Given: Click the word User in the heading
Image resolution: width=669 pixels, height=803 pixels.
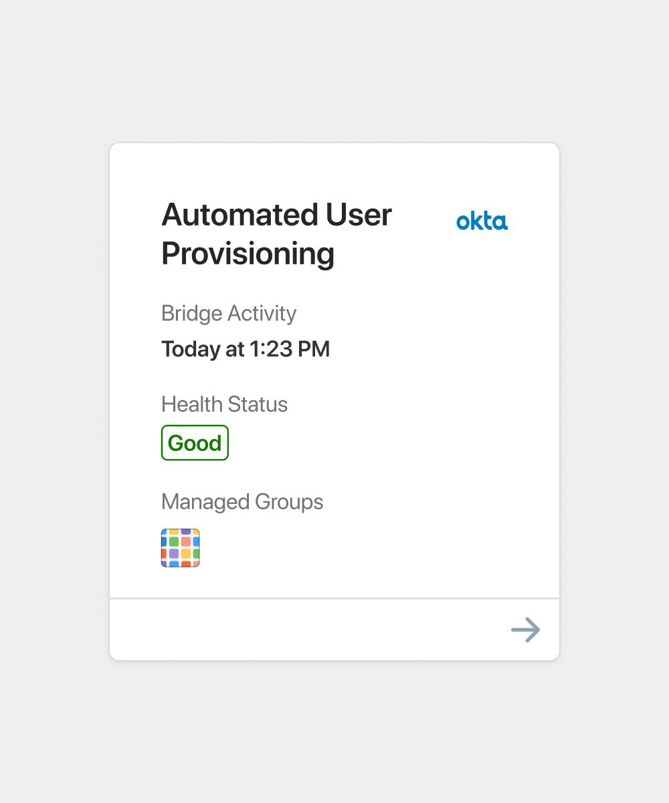Looking at the screenshot, I should pos(359,215).
